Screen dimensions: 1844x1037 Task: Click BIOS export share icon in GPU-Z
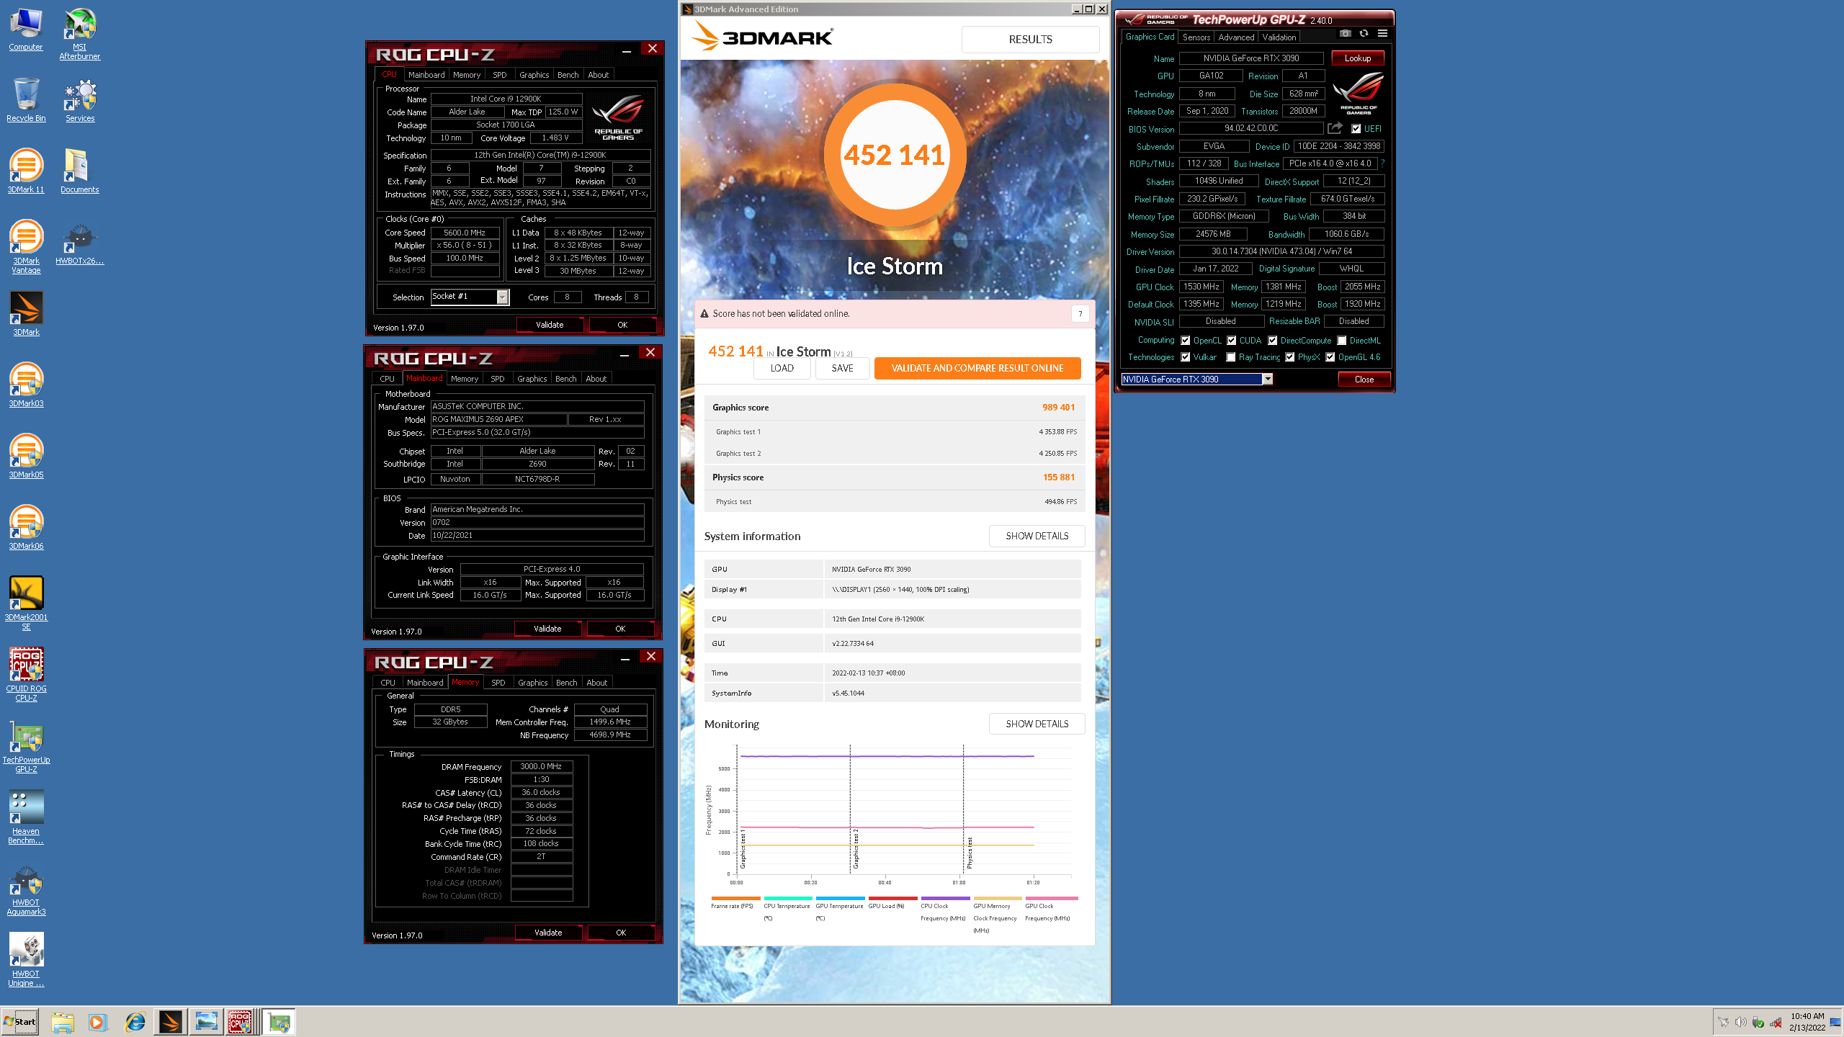point(1335,128)
